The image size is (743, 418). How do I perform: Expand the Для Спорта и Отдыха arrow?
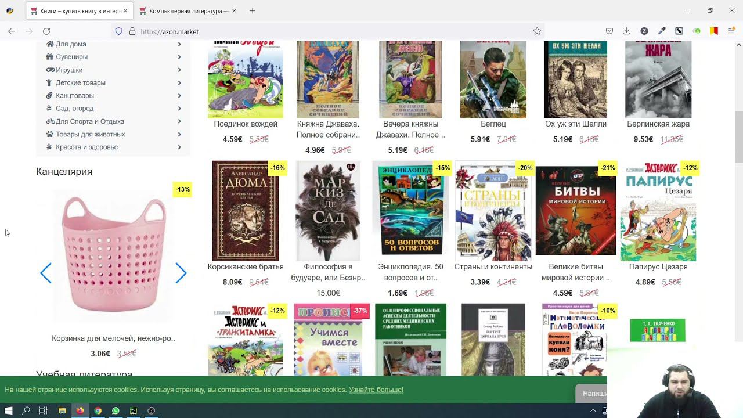(179, 121)
